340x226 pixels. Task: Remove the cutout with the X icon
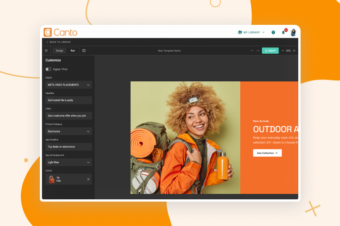(x=88, y=179)
